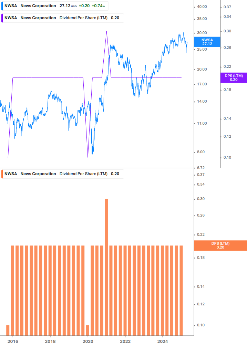Select the purple-marked Dividend Per Share (LTM) legend
Viewport: 247px width, 346px height.
(62, 18)
